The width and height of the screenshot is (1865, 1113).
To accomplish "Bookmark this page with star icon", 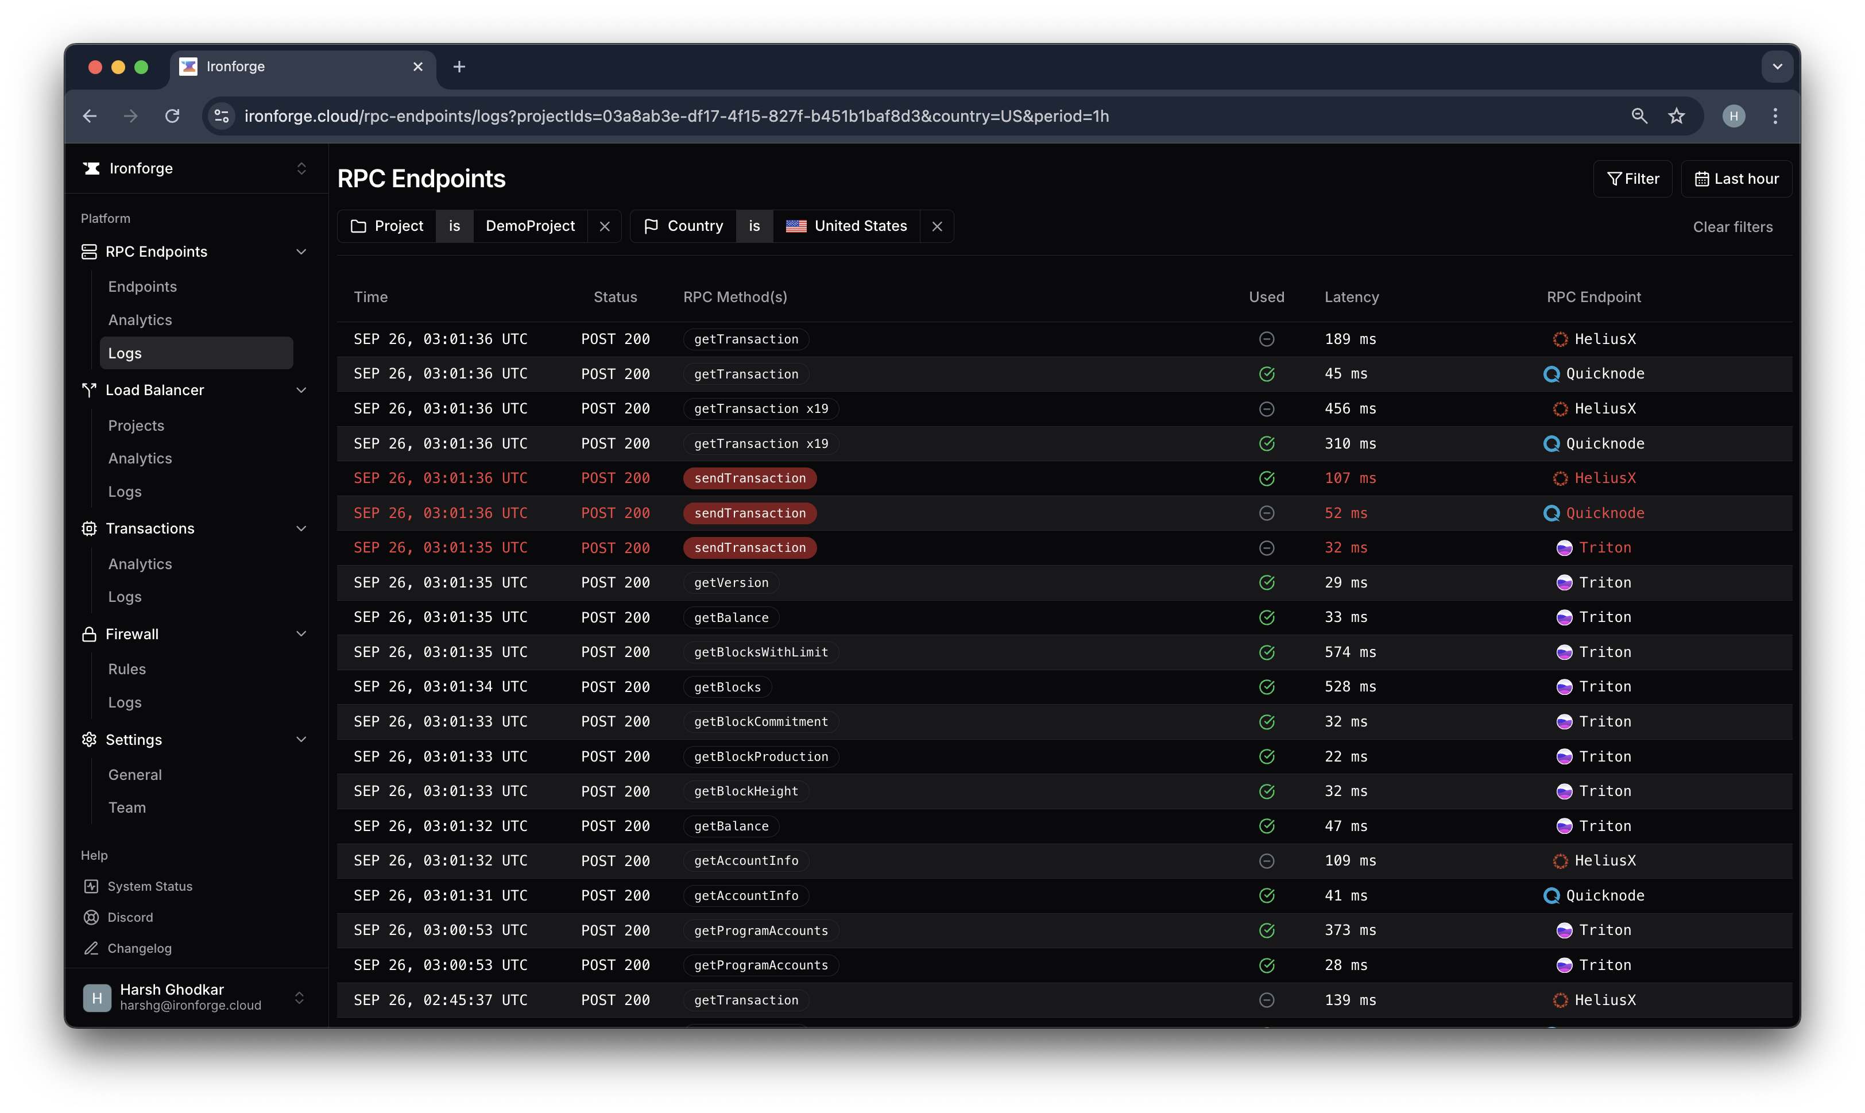I will pos(1676,116).
